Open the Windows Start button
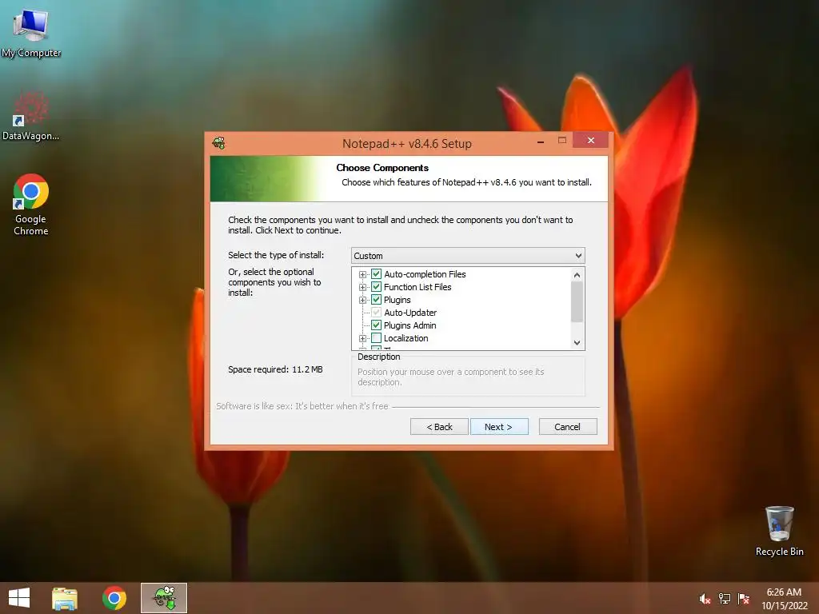Image resolution: width=819 pixels, height=614 pixels. [19, 598]
